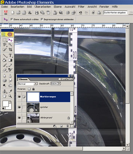Click the New document toolbar icon
133x154 pixels.
(x=13, y=12)
